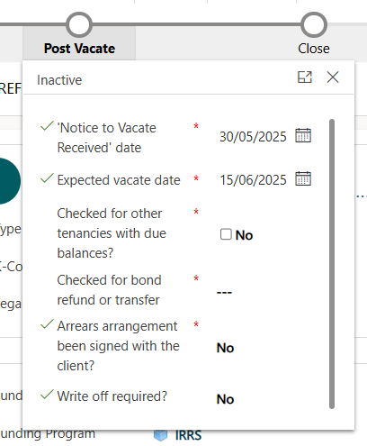This screenshot has height=446, width=367.
Task: Click the IRRS funding program cube icon
Action: (160, 435)
